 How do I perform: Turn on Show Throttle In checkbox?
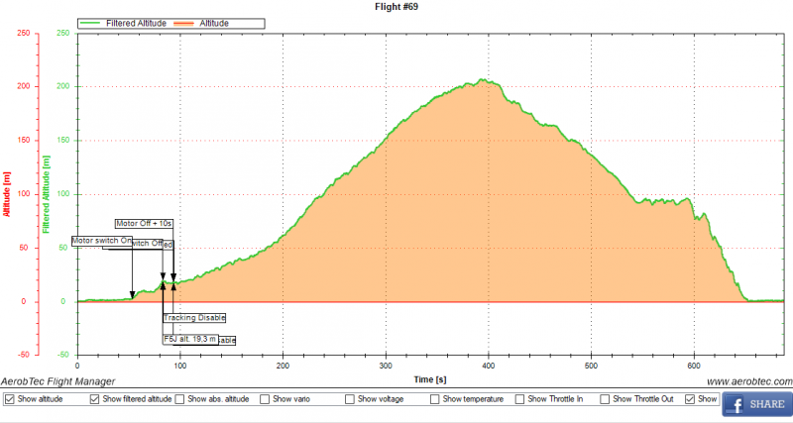pyautogui.click(x=521, y=399)
